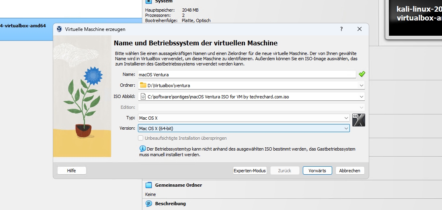The image size is (442, 210).
Task: Switch to Experten-Modus
Action: coord(250,171)
